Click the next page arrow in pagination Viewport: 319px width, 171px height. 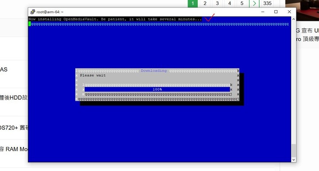click(254, 4)
